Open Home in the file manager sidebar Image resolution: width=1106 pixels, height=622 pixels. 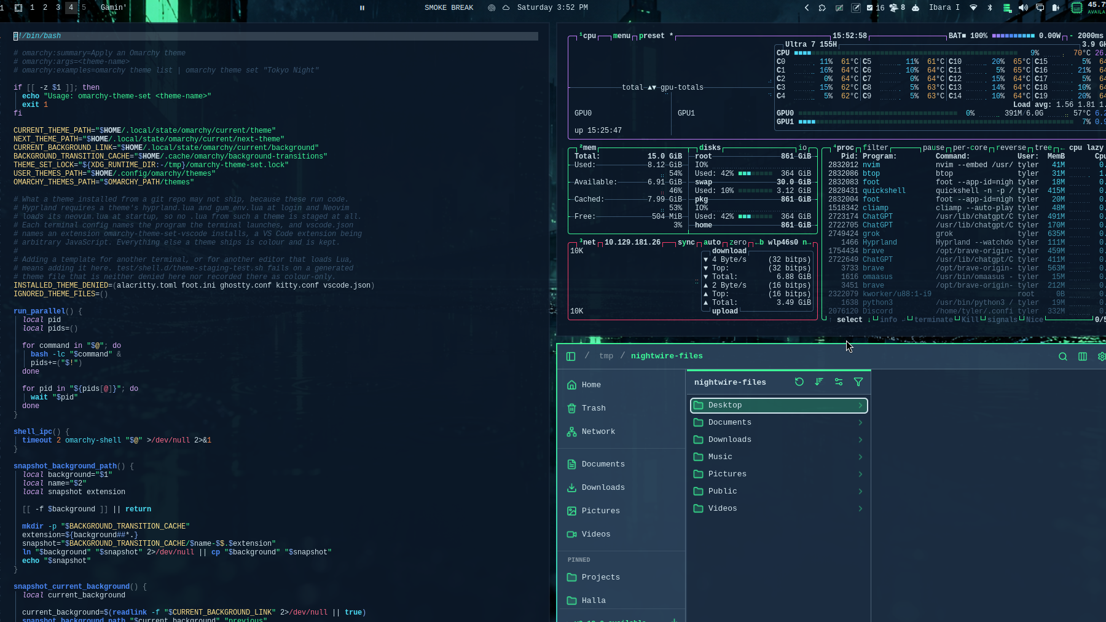click(622, 385)
